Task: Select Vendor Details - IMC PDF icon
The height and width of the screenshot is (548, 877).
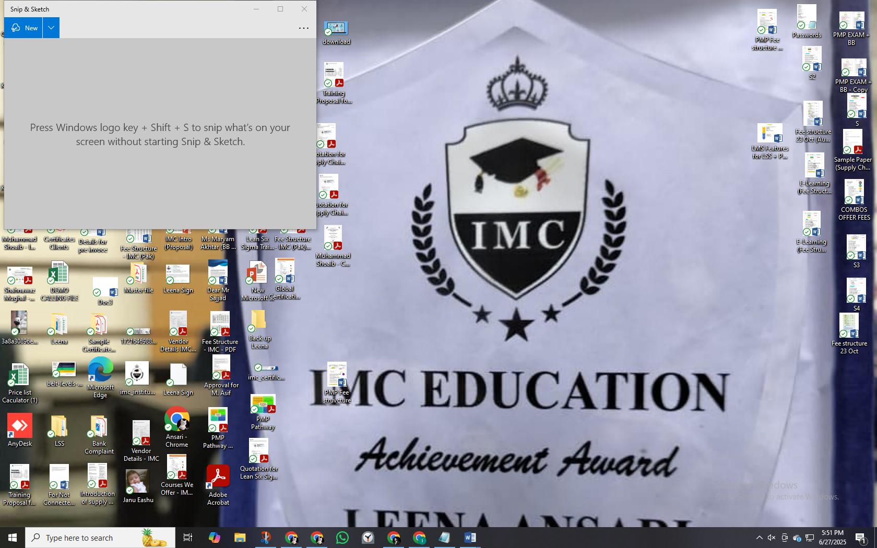Action: click(x=141, y=442)
